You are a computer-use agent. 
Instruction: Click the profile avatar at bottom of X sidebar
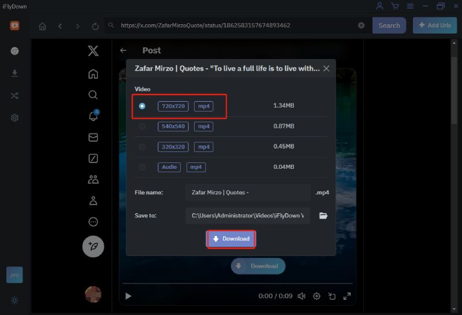click(x=93, y=294)
